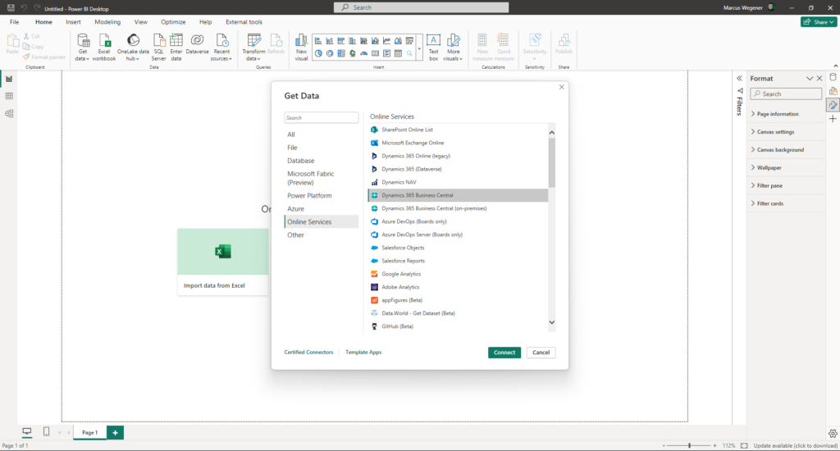Select the Database category in Get Data

(x=300, y=161)
